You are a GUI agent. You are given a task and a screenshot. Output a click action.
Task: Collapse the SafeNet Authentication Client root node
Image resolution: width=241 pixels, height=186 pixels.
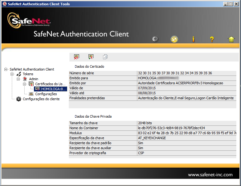coord(6,69)
